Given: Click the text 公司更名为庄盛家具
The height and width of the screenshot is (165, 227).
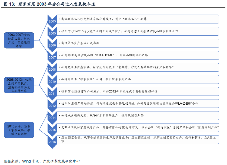Looking at the screenshot, I should tap(117, 67).
